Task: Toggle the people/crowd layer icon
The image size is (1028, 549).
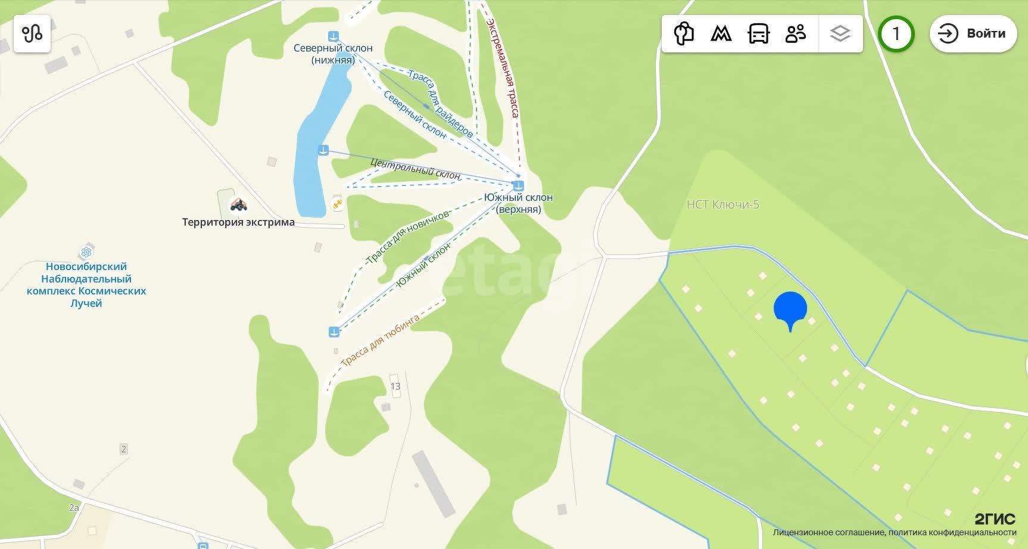Action: [x=796, y=33]
